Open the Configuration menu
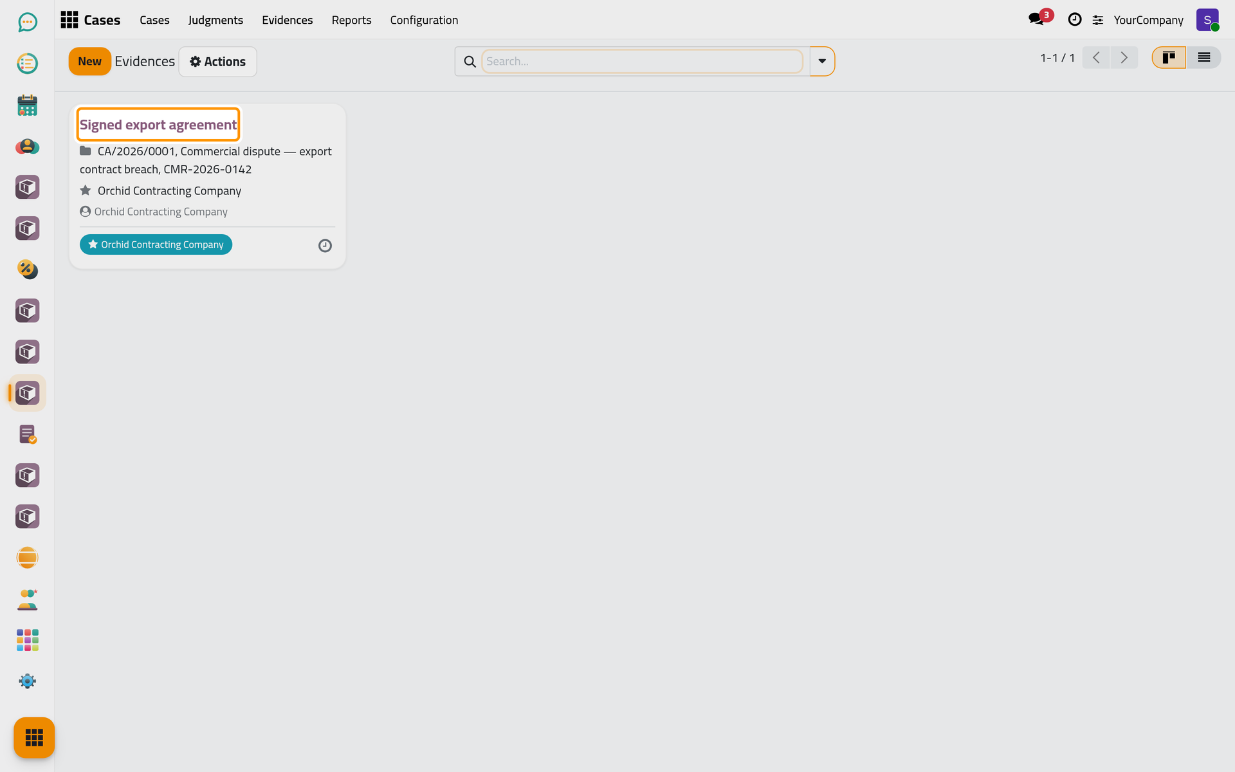The image size is (1235, 772). [x=424, y=20]
